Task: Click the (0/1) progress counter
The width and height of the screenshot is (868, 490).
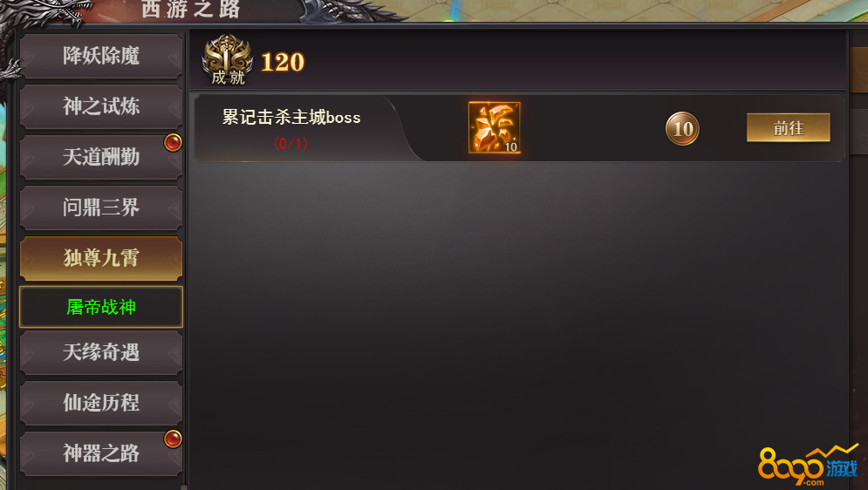Action: click(x=290, y=144)
